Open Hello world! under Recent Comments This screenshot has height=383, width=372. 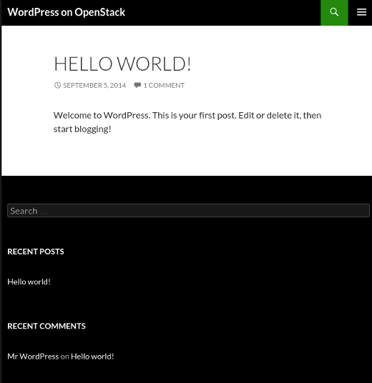click(x=92, y=357)
